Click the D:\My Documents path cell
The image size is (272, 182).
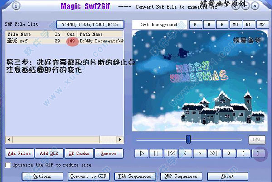(102, 41)
